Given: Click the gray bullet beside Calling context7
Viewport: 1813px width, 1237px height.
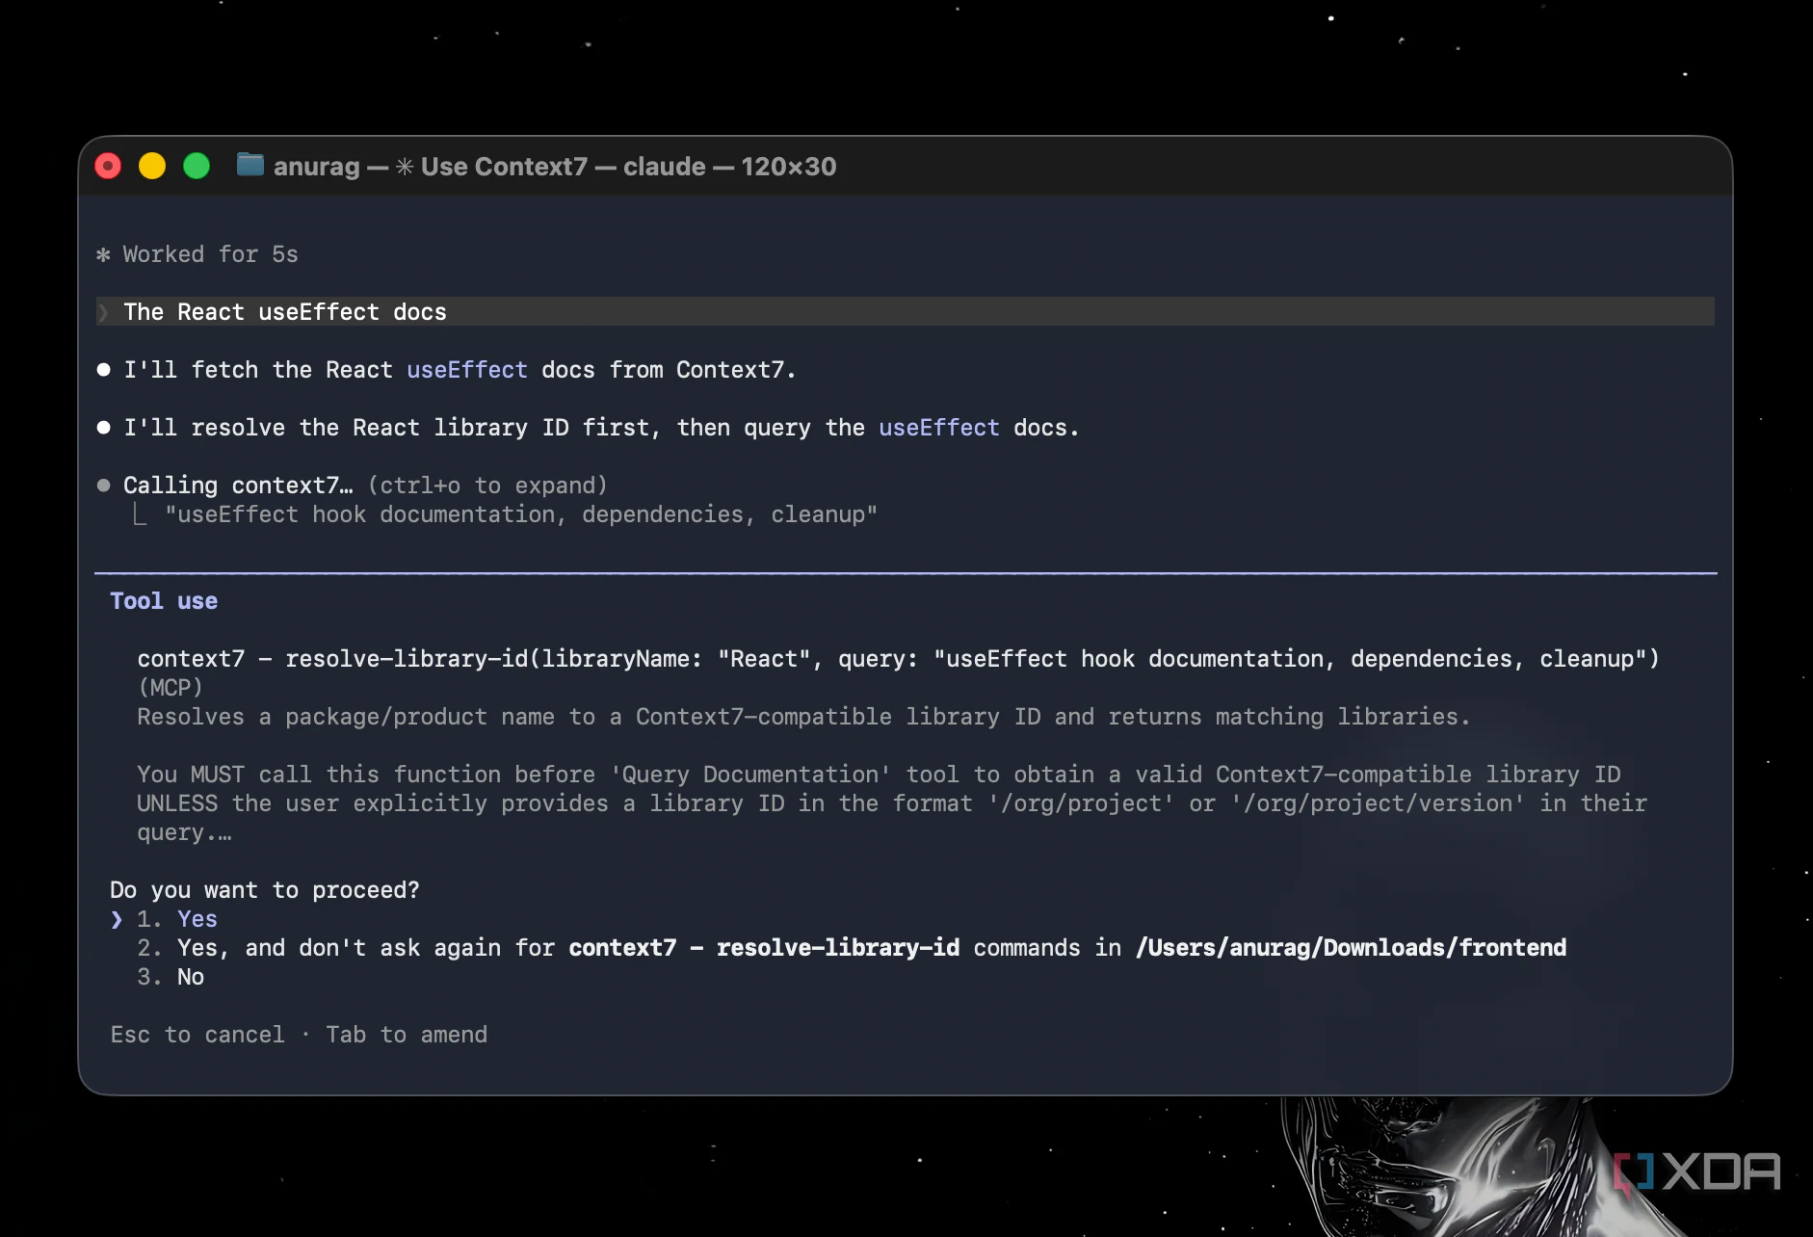Looking at the screenshot, I should point(103,486).
